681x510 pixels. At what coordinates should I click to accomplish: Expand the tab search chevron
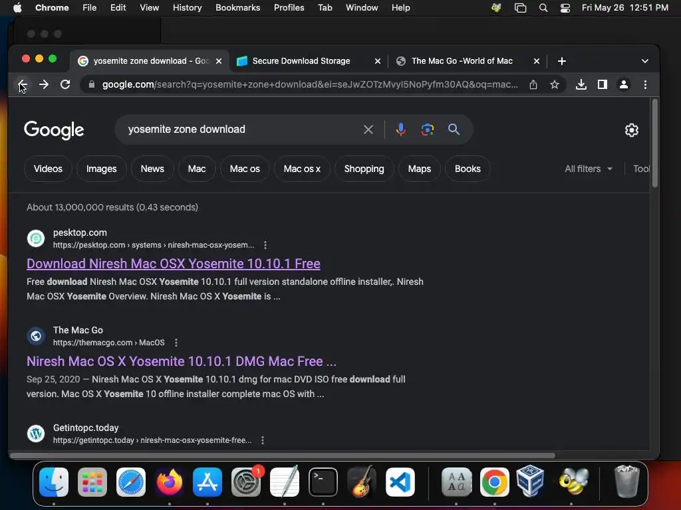pyautogui.click(x=645, y=61)
